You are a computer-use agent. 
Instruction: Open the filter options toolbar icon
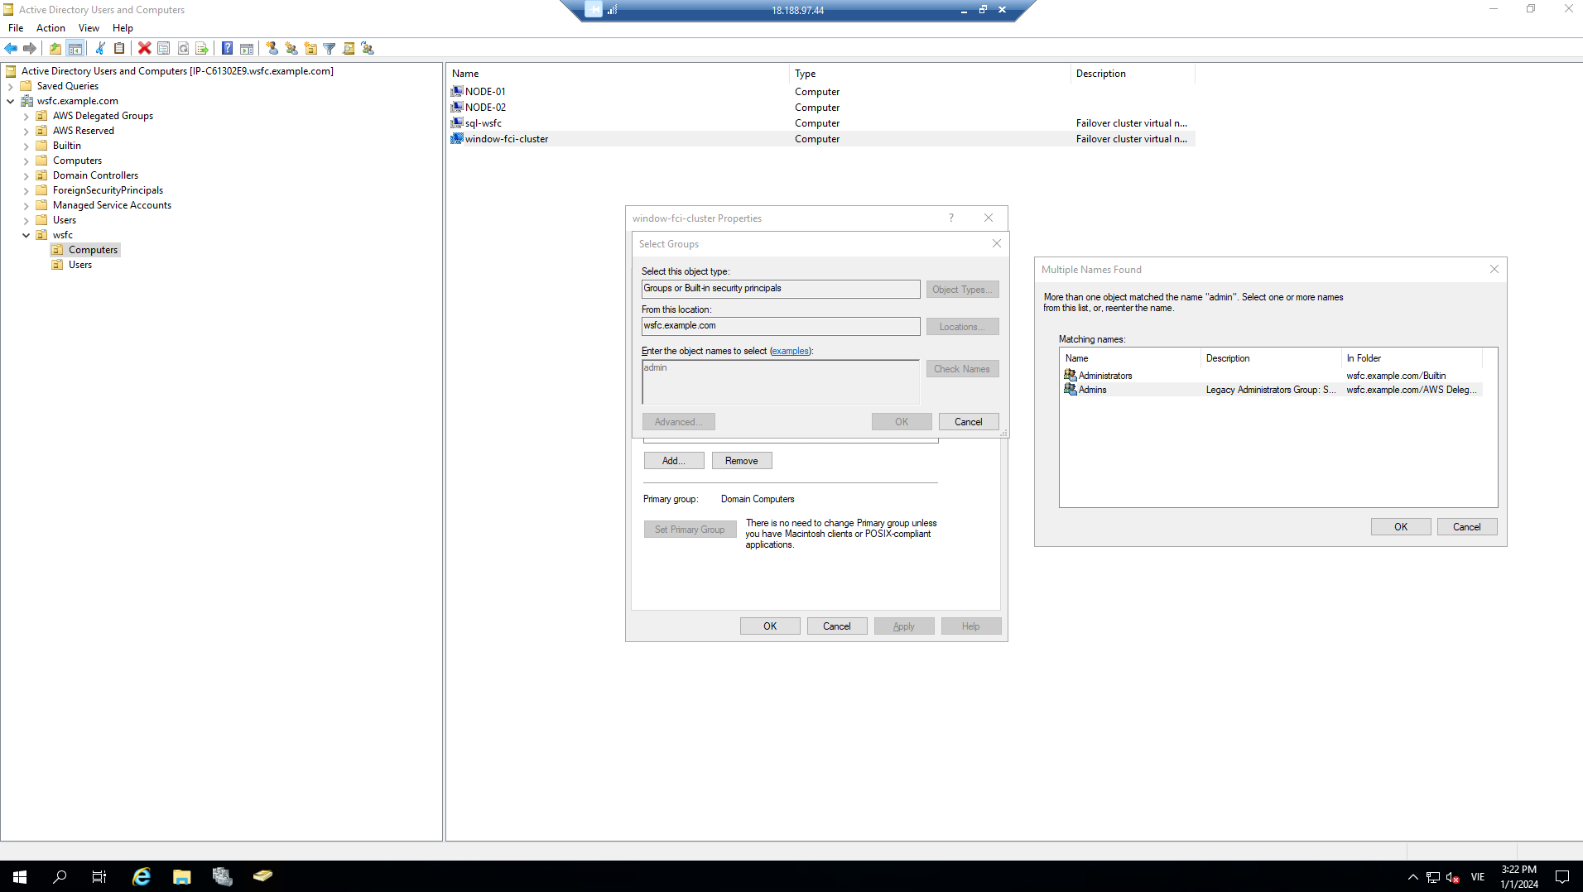[330, 48]
